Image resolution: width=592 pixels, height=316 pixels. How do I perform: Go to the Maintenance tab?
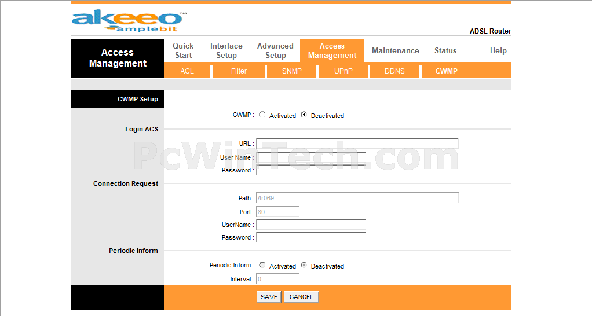pos(395,50)
